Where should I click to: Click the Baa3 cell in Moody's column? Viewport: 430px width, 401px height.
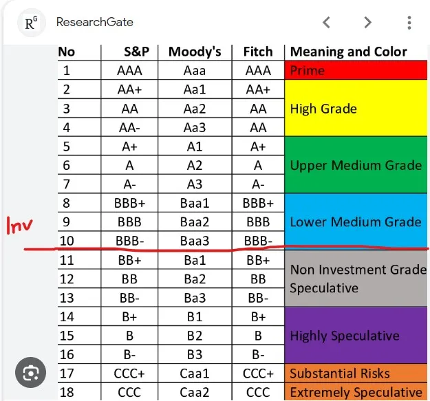(195, 241)
